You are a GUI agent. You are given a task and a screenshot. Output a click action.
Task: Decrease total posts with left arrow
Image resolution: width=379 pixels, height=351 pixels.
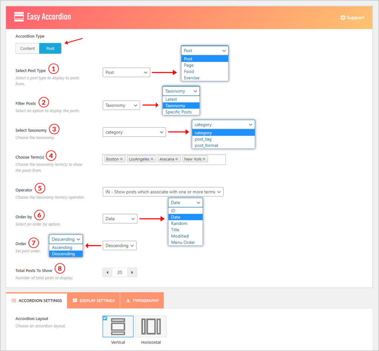[x=107, y=273]
